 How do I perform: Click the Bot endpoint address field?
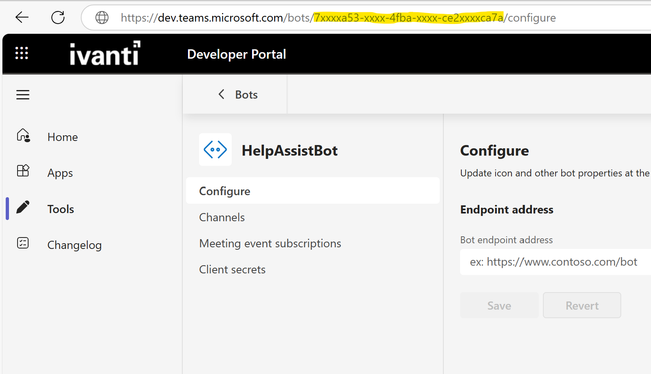tap(555, 262)
